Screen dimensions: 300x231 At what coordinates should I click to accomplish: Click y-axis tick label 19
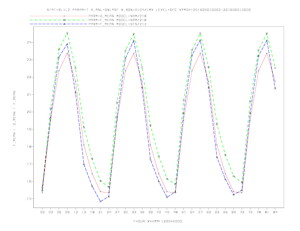pos(29,129)
